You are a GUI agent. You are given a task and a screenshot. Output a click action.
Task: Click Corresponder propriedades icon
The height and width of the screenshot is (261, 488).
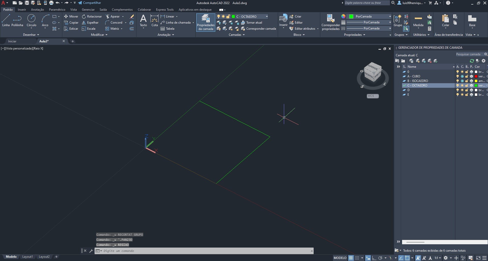click(x=330, y=22)
